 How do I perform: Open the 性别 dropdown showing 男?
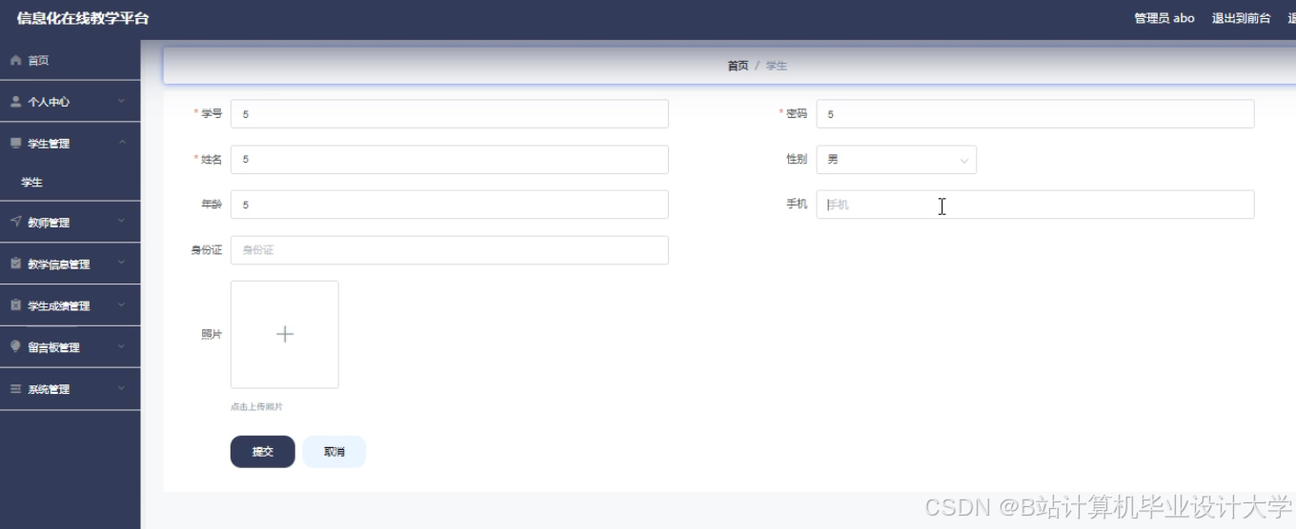(x=897, y=160)
